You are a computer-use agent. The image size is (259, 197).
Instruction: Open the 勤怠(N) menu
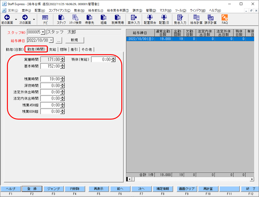79,11
